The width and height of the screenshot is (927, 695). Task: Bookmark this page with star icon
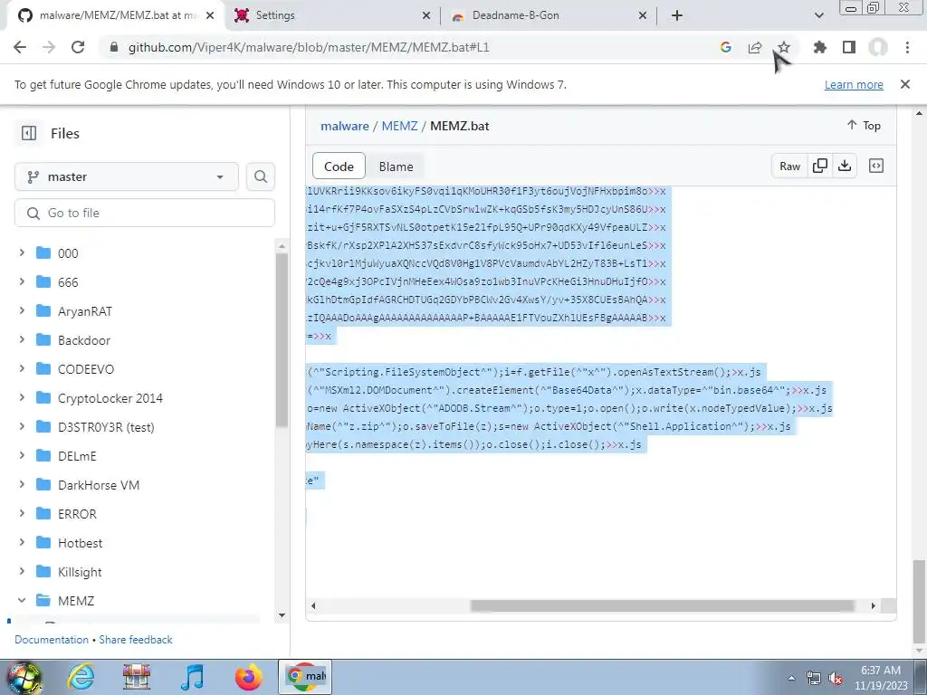pos(783,47)
